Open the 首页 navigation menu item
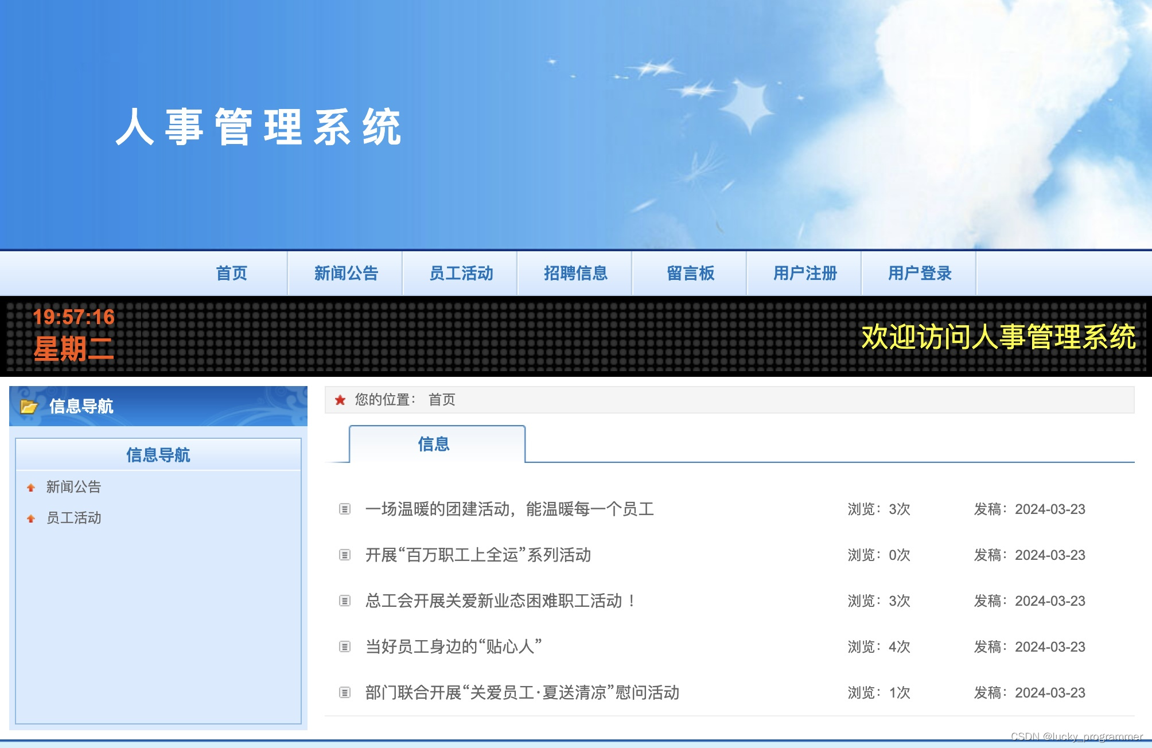This screenshot has height=748, width=1152. (231, 273)
